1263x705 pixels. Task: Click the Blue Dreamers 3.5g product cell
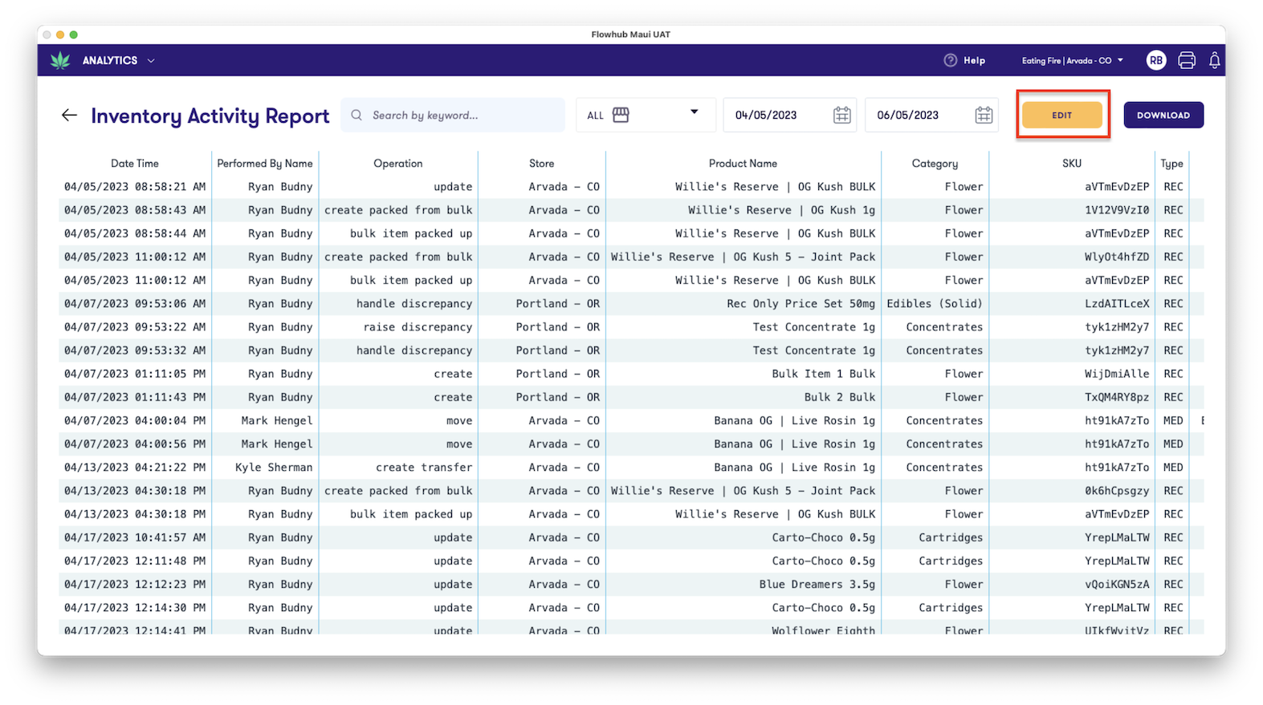pos(817,585)
